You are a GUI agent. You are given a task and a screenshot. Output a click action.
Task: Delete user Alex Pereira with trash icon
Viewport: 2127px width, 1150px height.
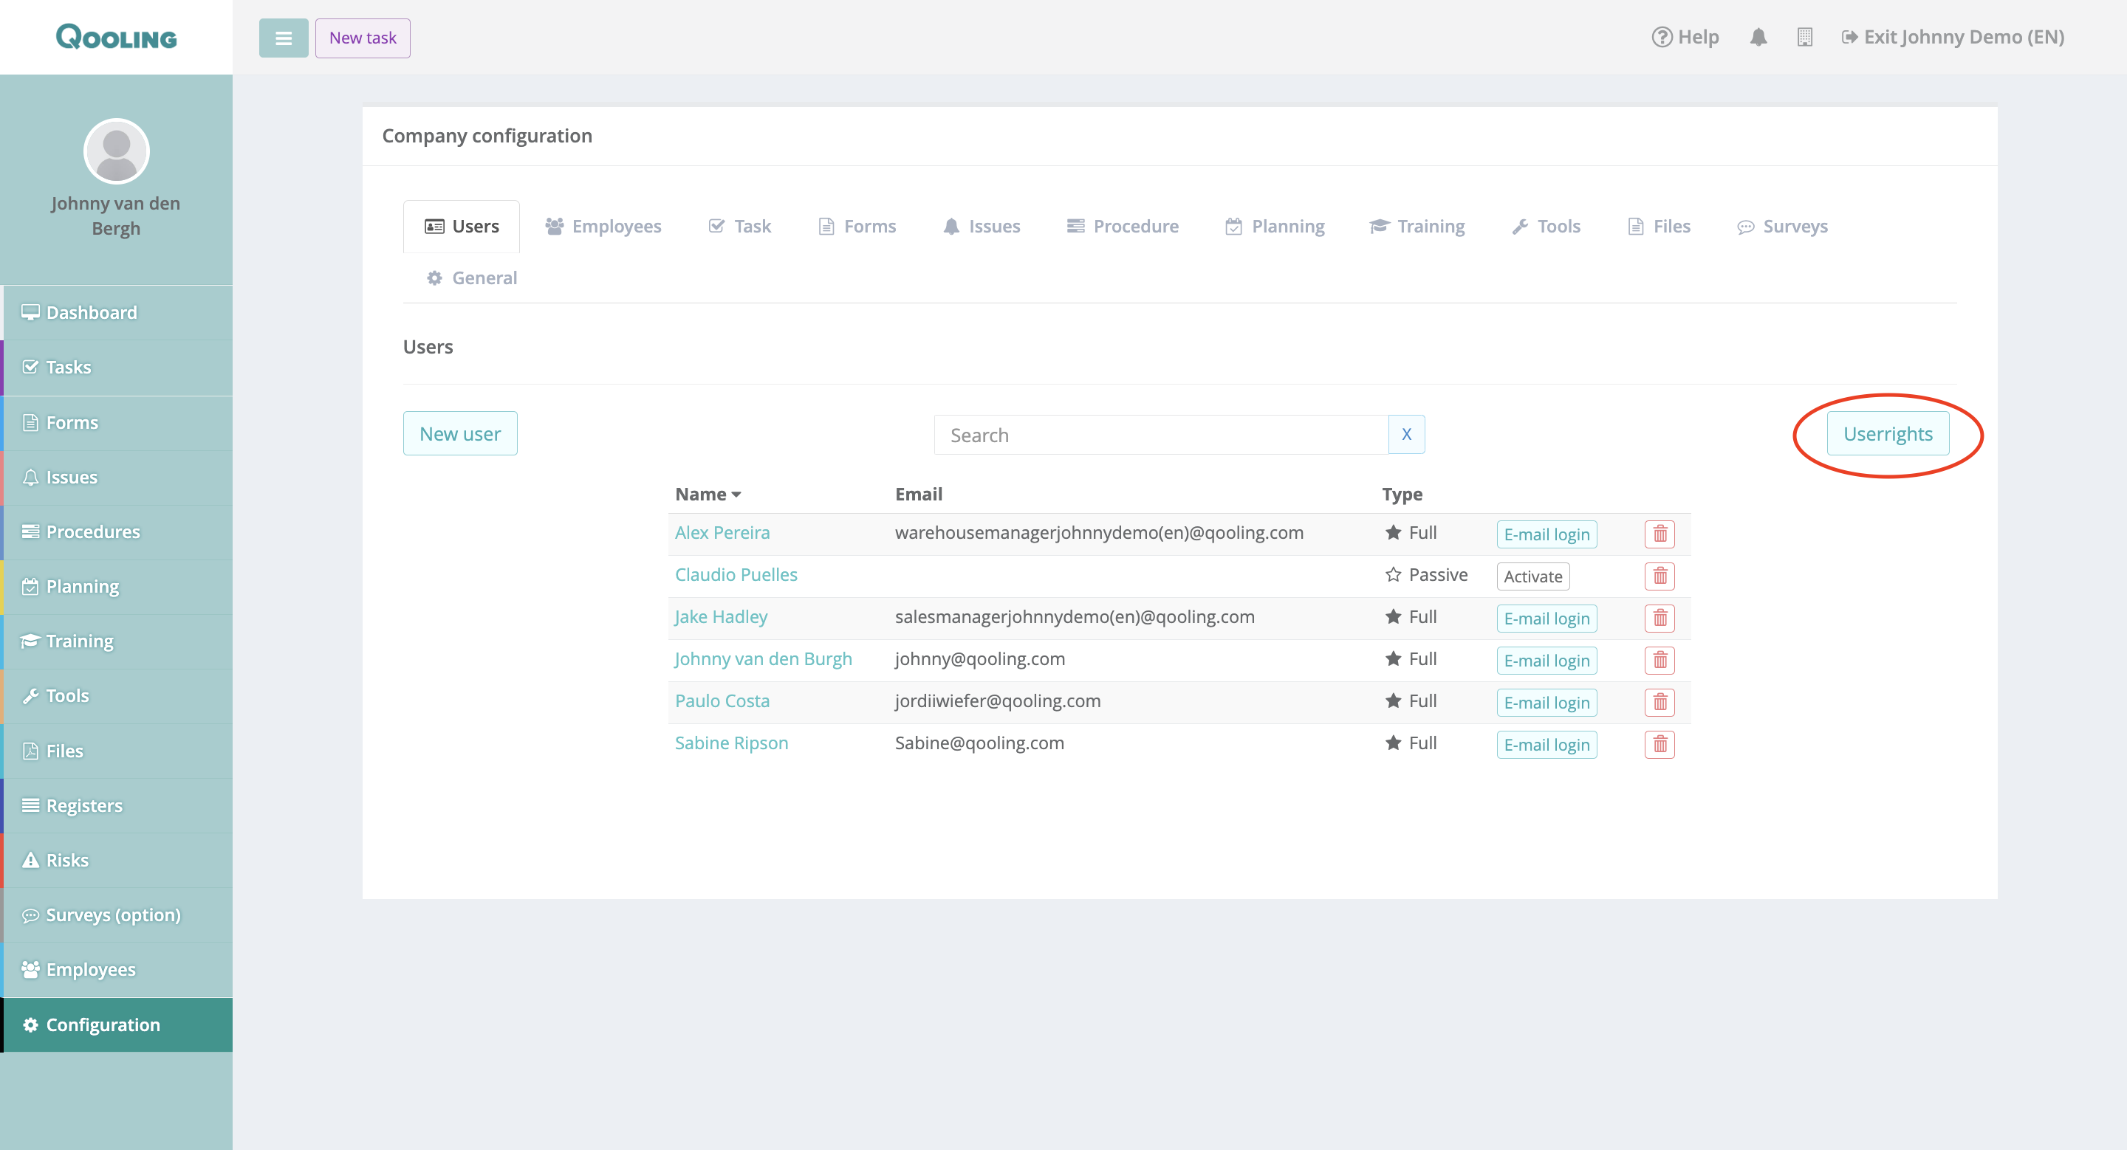(x=1659, y=534)
